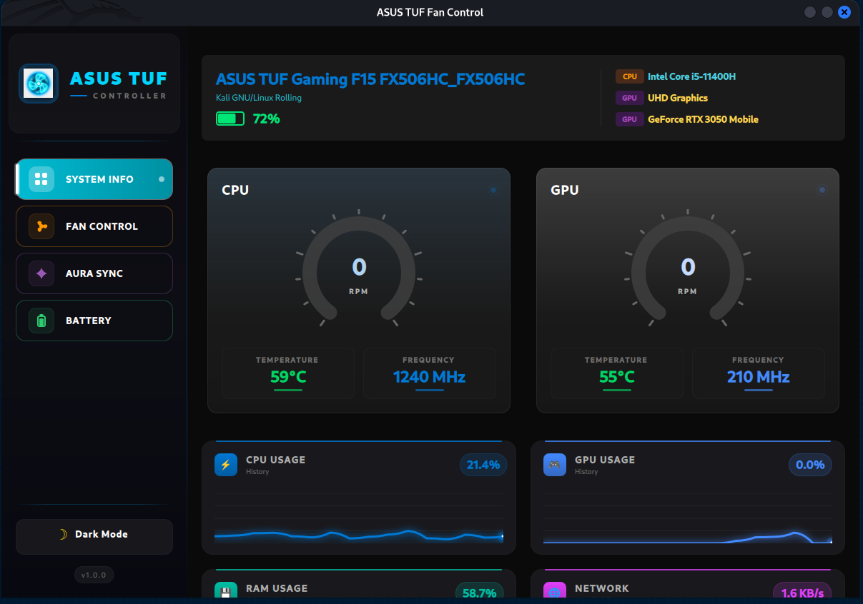
Task: Click the GPU card status indicator dot
Action: [x=822, y=190]
